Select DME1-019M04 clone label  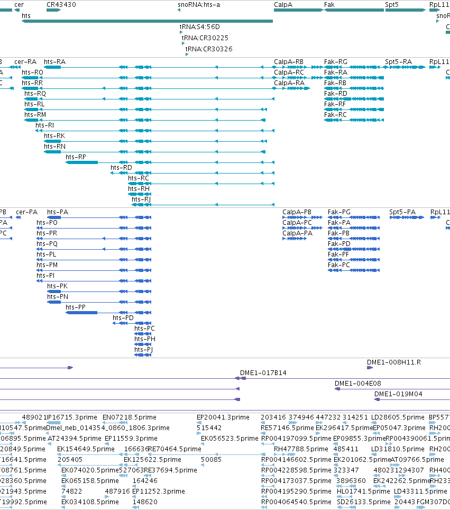coord(398,394)
